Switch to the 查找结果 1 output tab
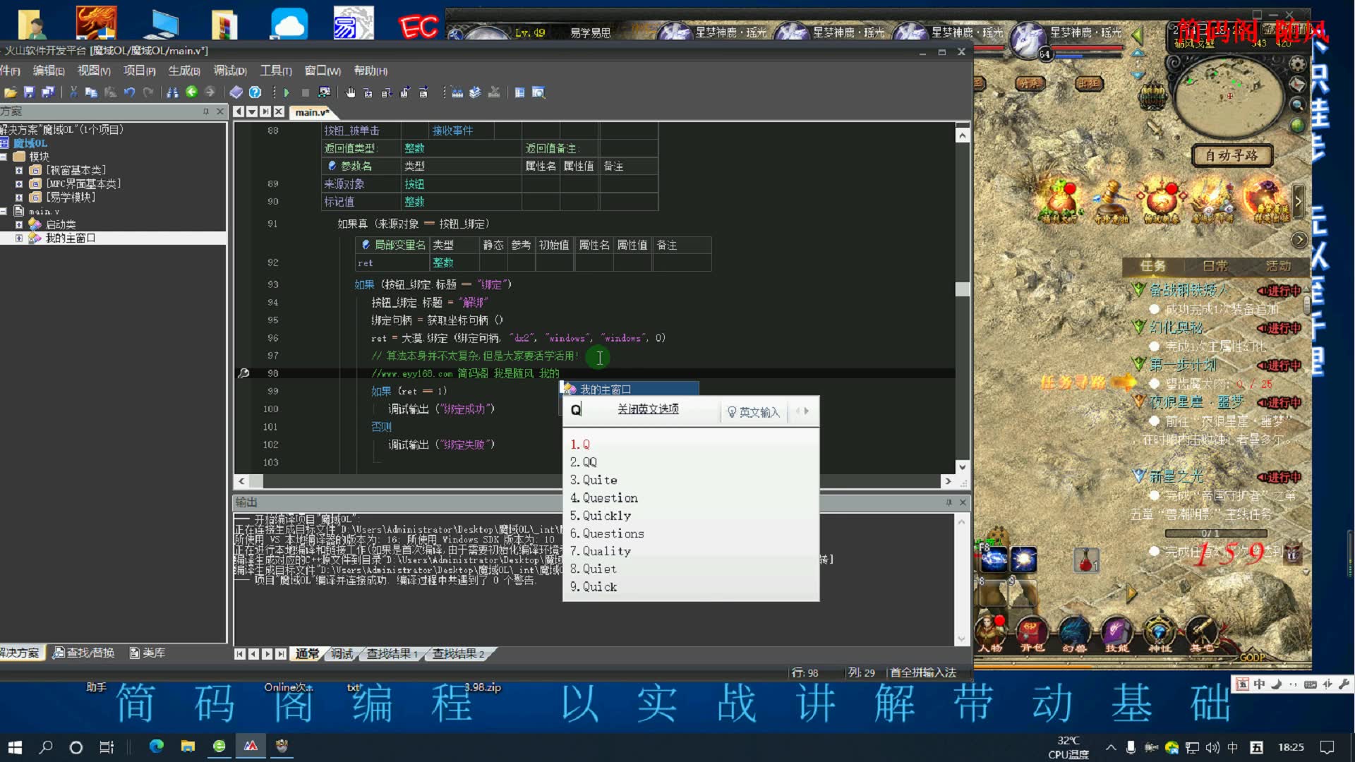 coord(392,654)
